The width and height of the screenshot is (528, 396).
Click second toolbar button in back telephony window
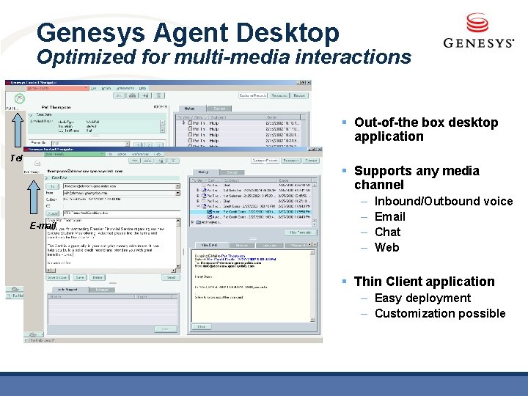[x=132, y=95]
